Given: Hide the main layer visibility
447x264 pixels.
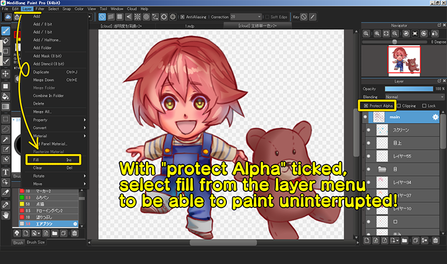Looking at the screenshot, I should (x=365, y=117).
